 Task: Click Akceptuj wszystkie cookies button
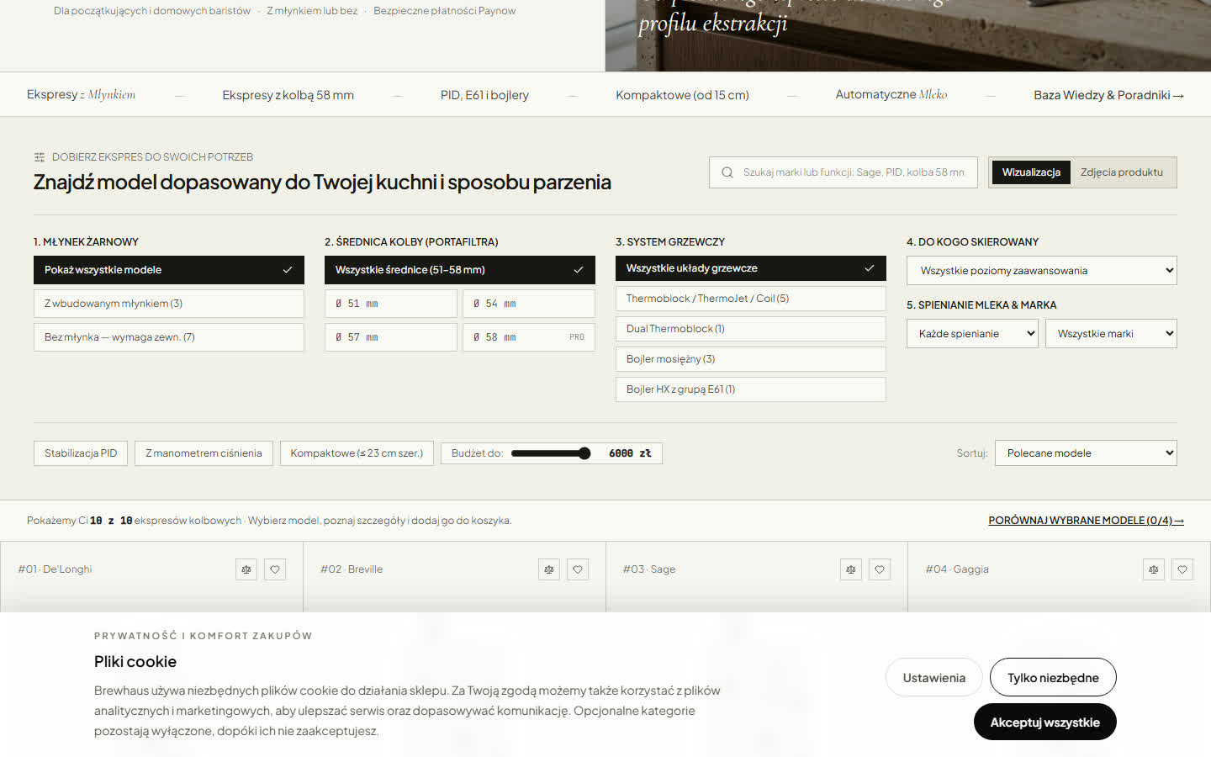click(1044, 723)
